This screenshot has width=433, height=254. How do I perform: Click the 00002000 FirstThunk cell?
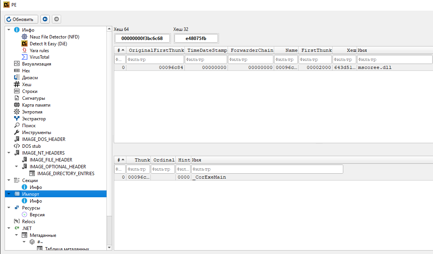(315, 67)
